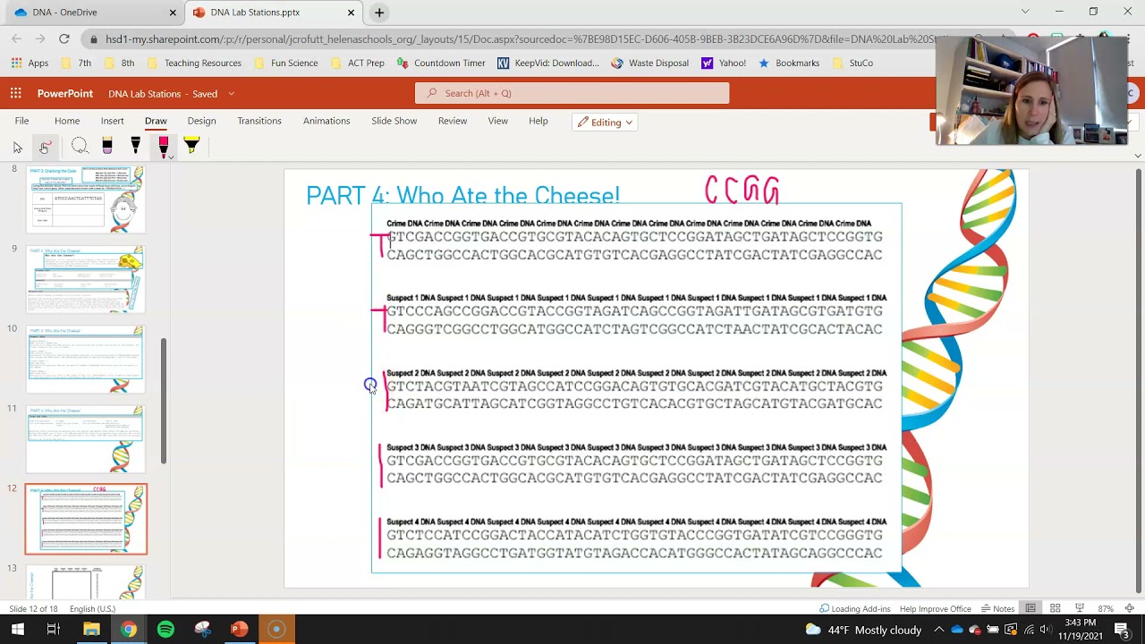The image size is (1145, 644).
Task: Click OneDrive cloud tray icon
Action: (957, 630)
